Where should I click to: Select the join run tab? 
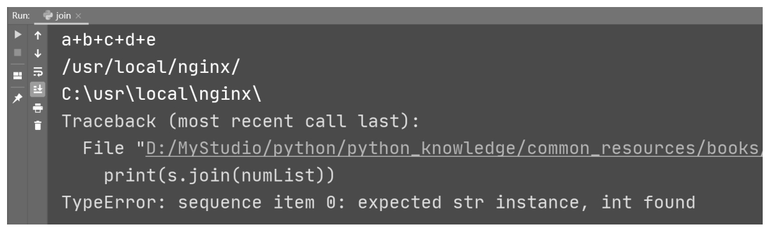click(x=63, y=15)
